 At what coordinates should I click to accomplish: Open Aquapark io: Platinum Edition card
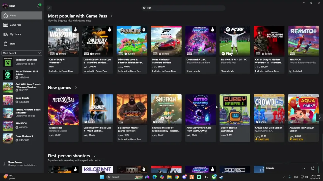coord(304,118)
